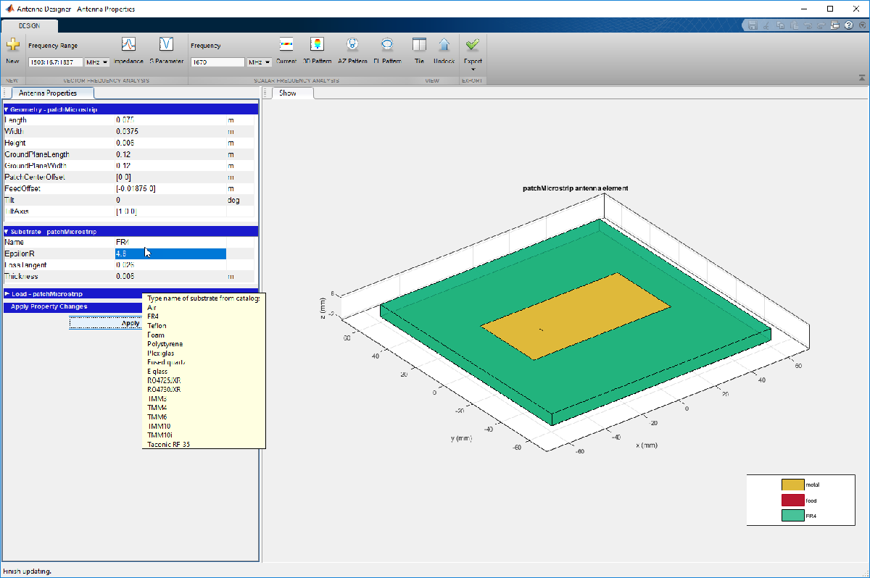Click the Frequency Range input field
Viewport: 870px width, 578px height.
point(56,62)
